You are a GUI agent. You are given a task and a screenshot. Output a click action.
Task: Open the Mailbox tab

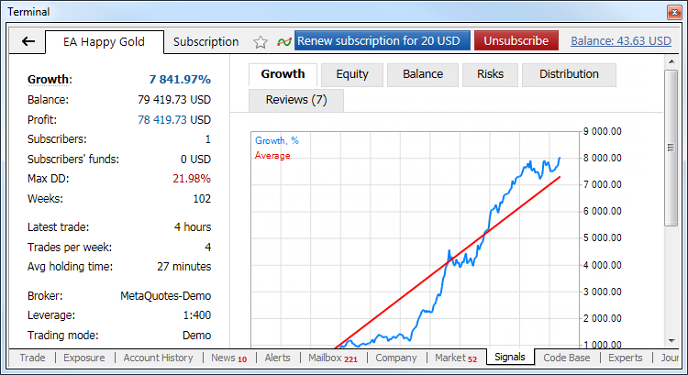click(333, 358)
